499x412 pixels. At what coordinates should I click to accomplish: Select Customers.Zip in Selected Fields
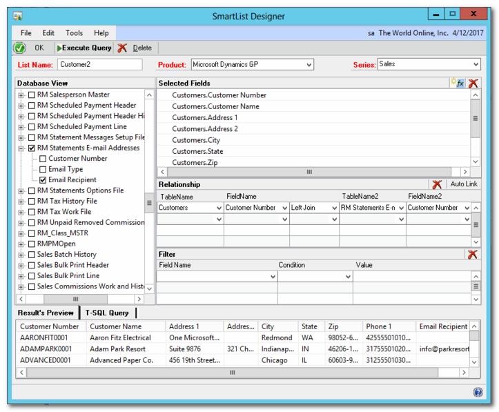[195, 163]
